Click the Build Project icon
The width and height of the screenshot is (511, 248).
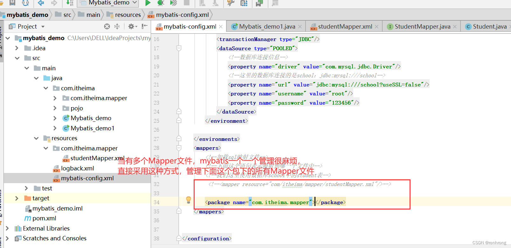tap(70, 3)
